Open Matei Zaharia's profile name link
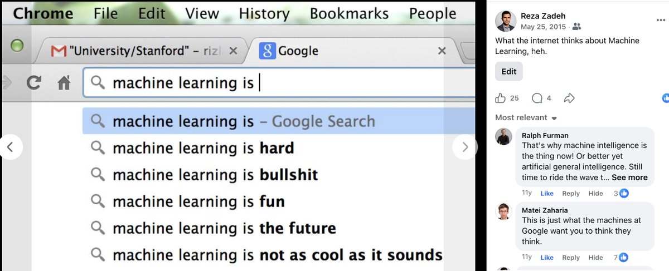Image resolution: width=669 pixels, height=271 pixels. tap(545, 210)
